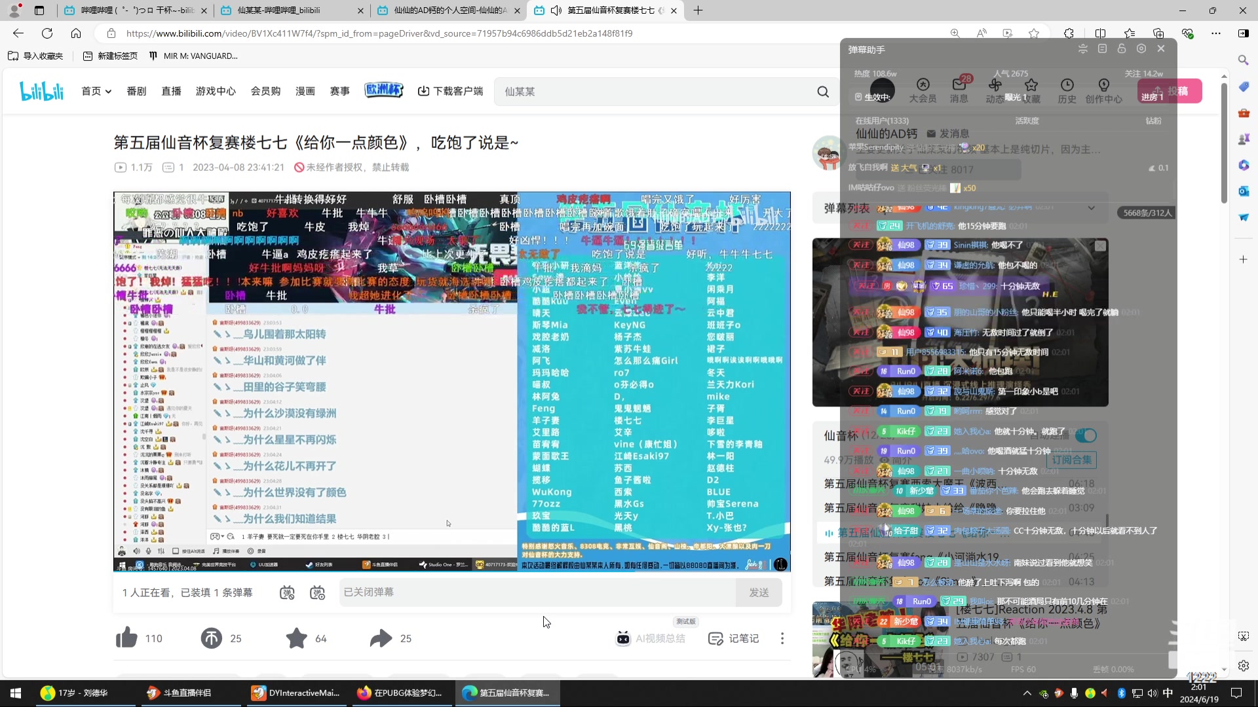Open the Windows notification center

tap(1237, 693)
